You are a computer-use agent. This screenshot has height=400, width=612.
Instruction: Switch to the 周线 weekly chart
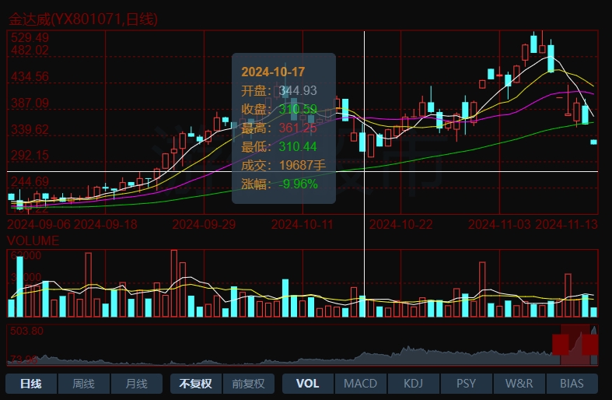point(83,384)
